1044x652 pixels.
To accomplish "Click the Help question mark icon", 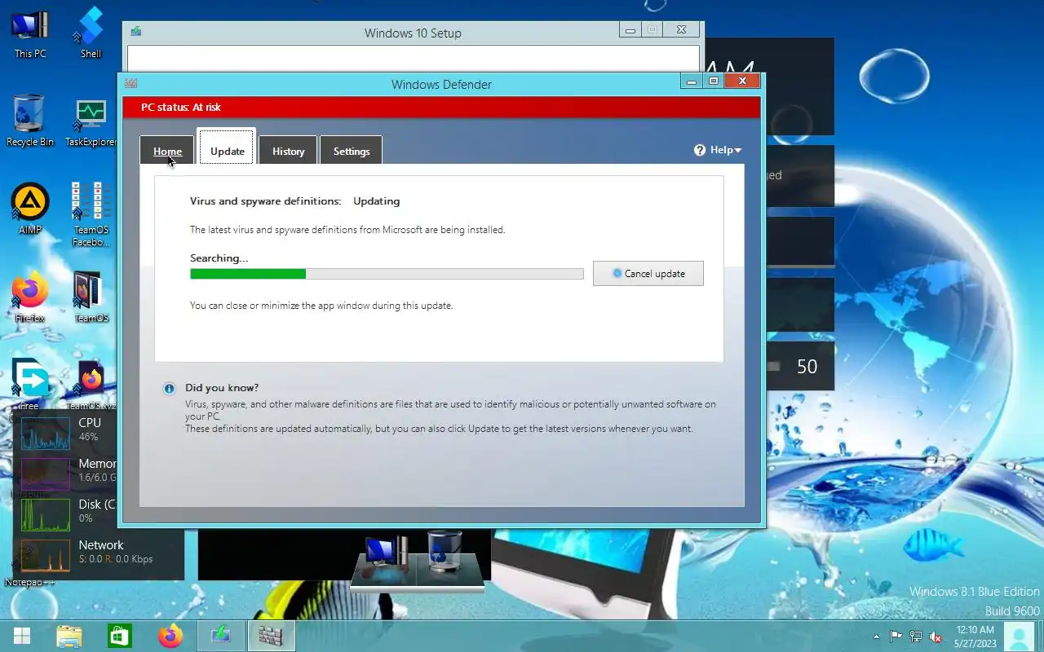I will (700, 150).
